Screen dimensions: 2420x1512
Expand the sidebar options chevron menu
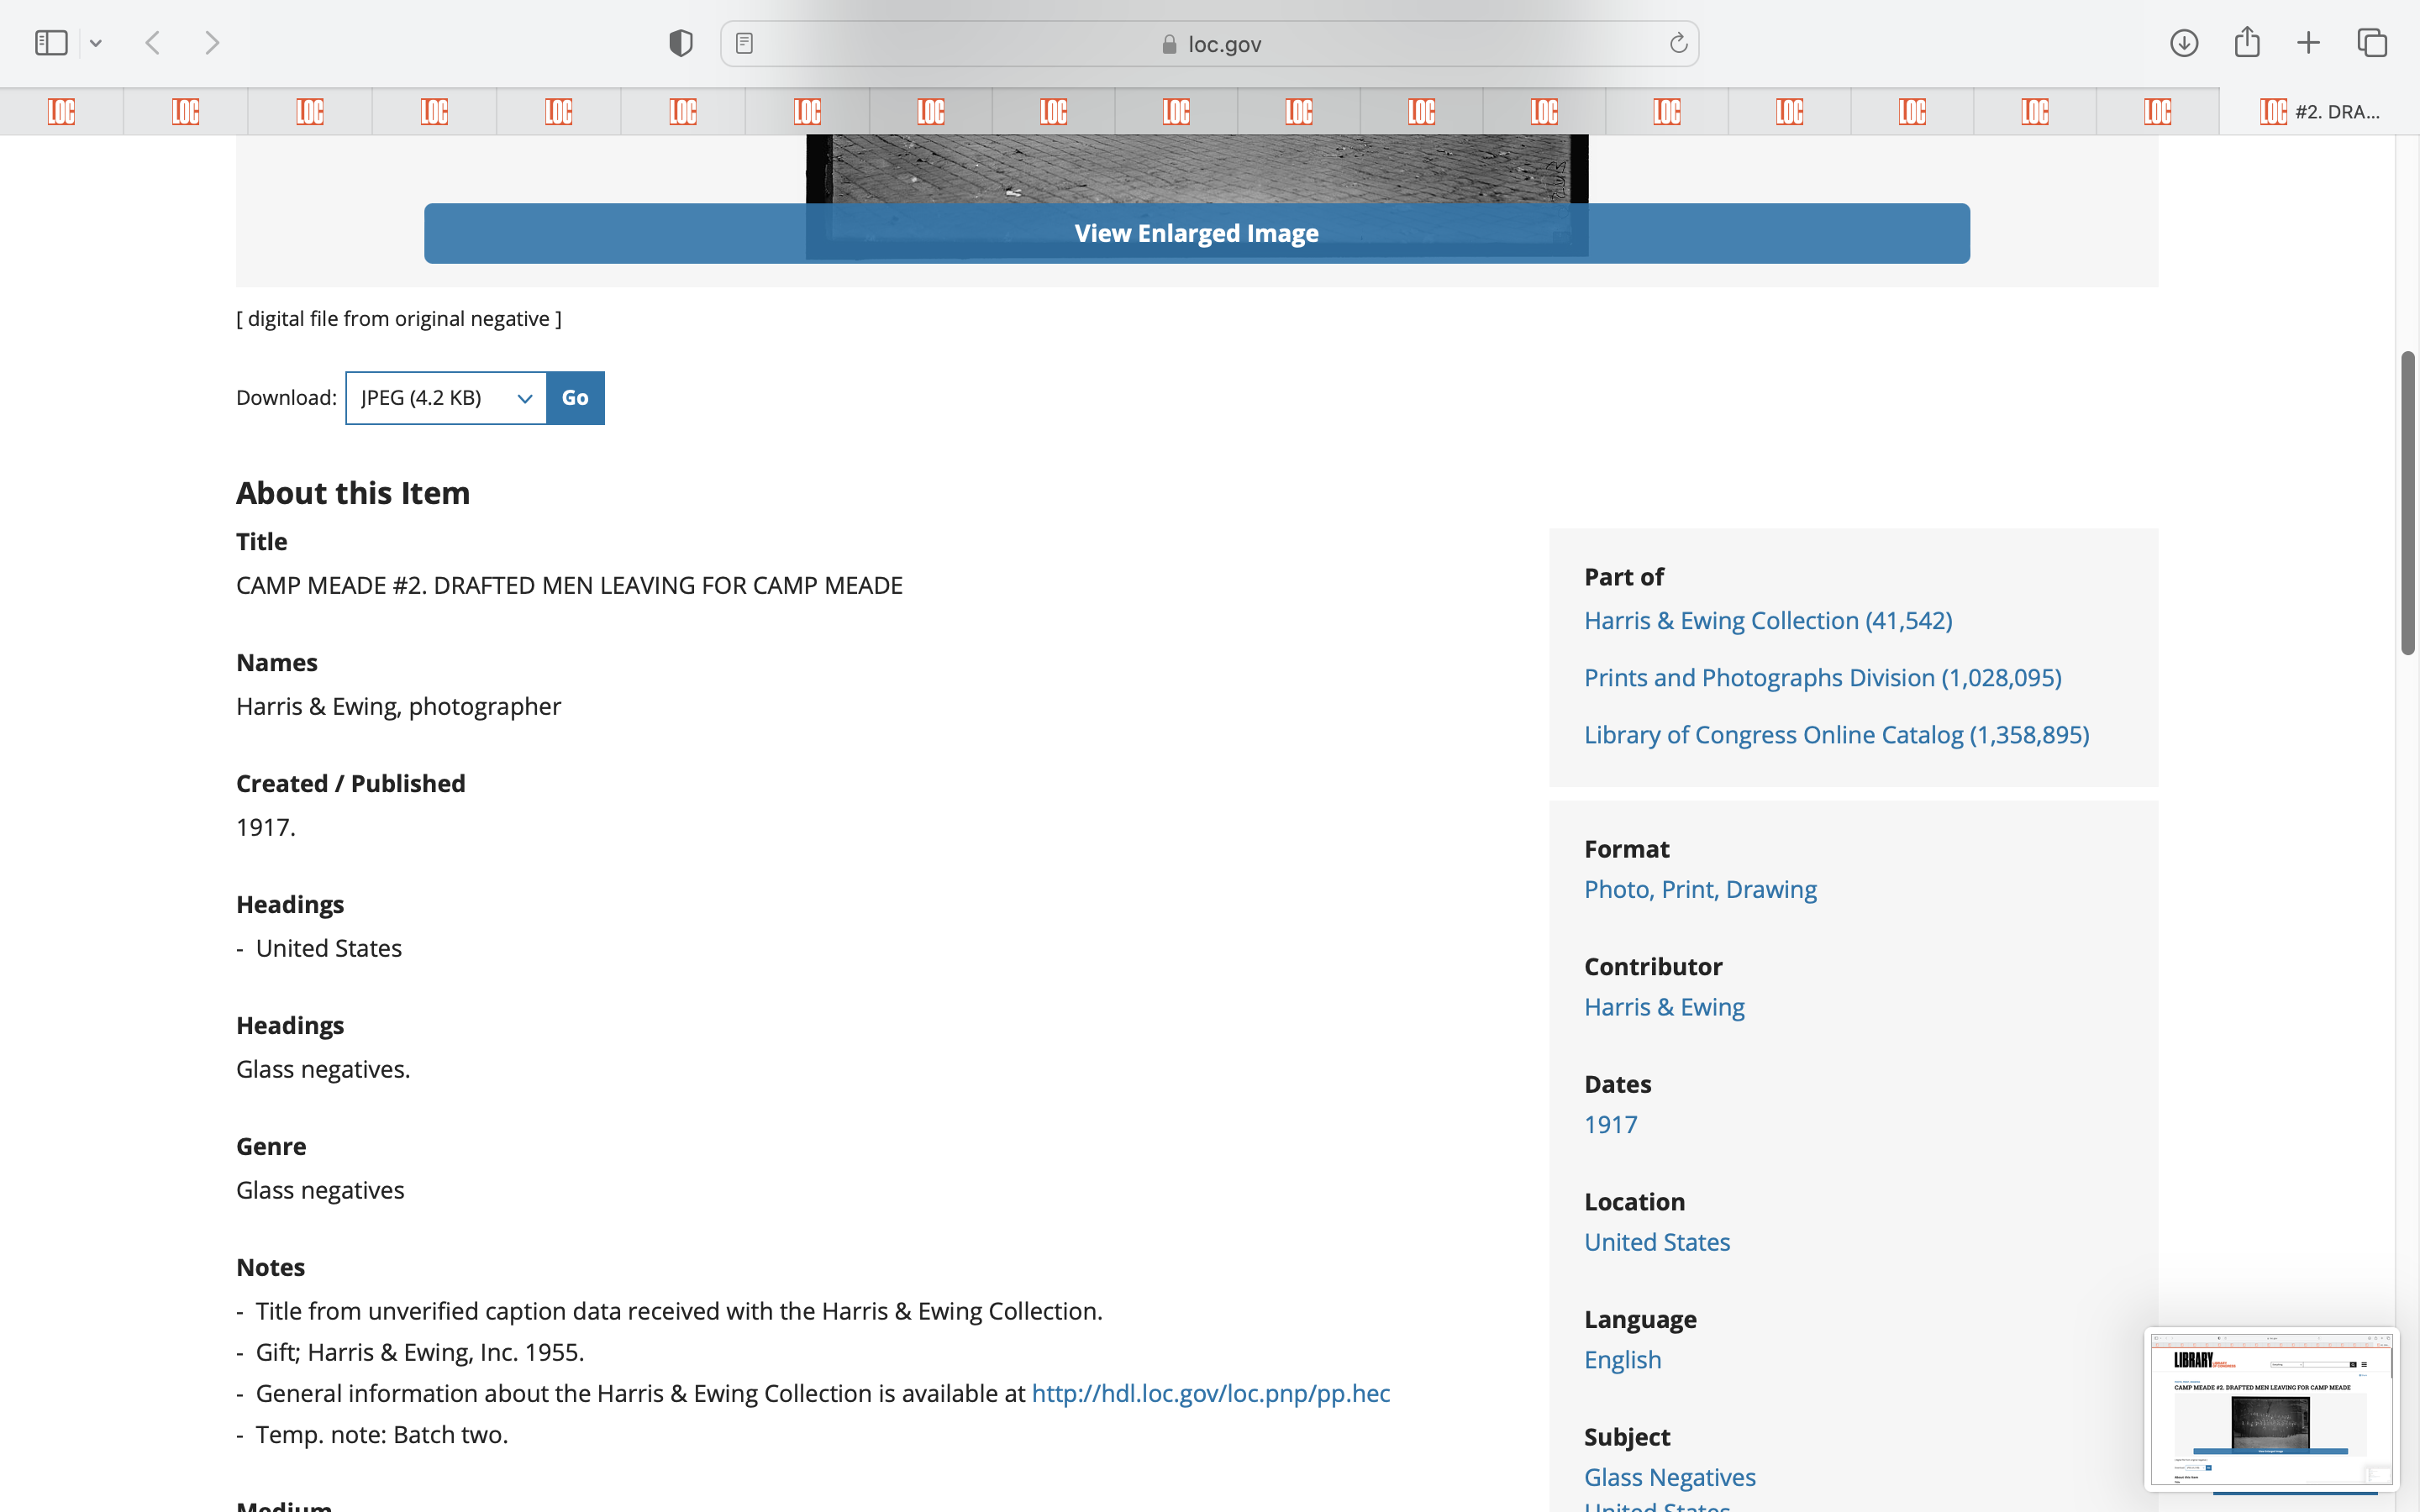(96, 43)
